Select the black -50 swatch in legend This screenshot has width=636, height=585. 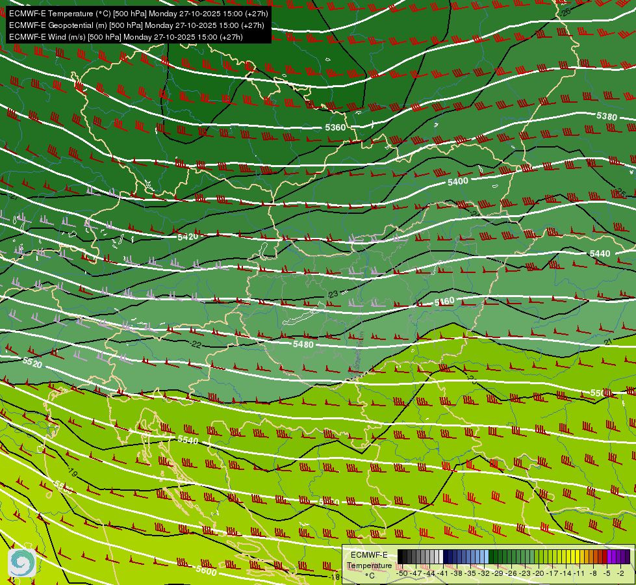[400, 556]
